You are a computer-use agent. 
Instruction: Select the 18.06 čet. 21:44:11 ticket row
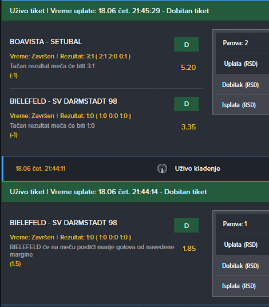(136, 168)
